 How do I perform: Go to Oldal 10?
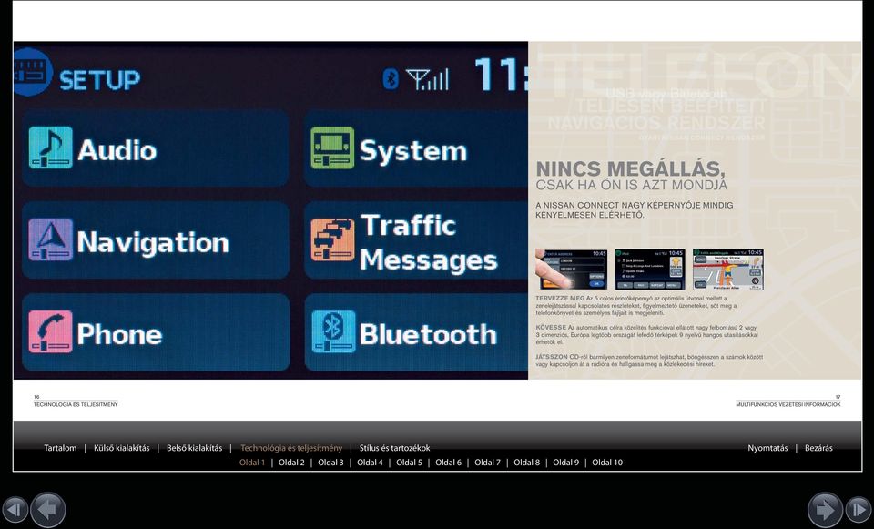[607, 463]
